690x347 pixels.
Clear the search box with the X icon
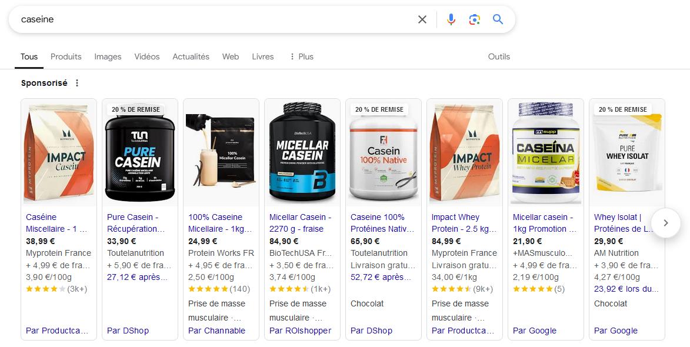[x=422, y=19]
